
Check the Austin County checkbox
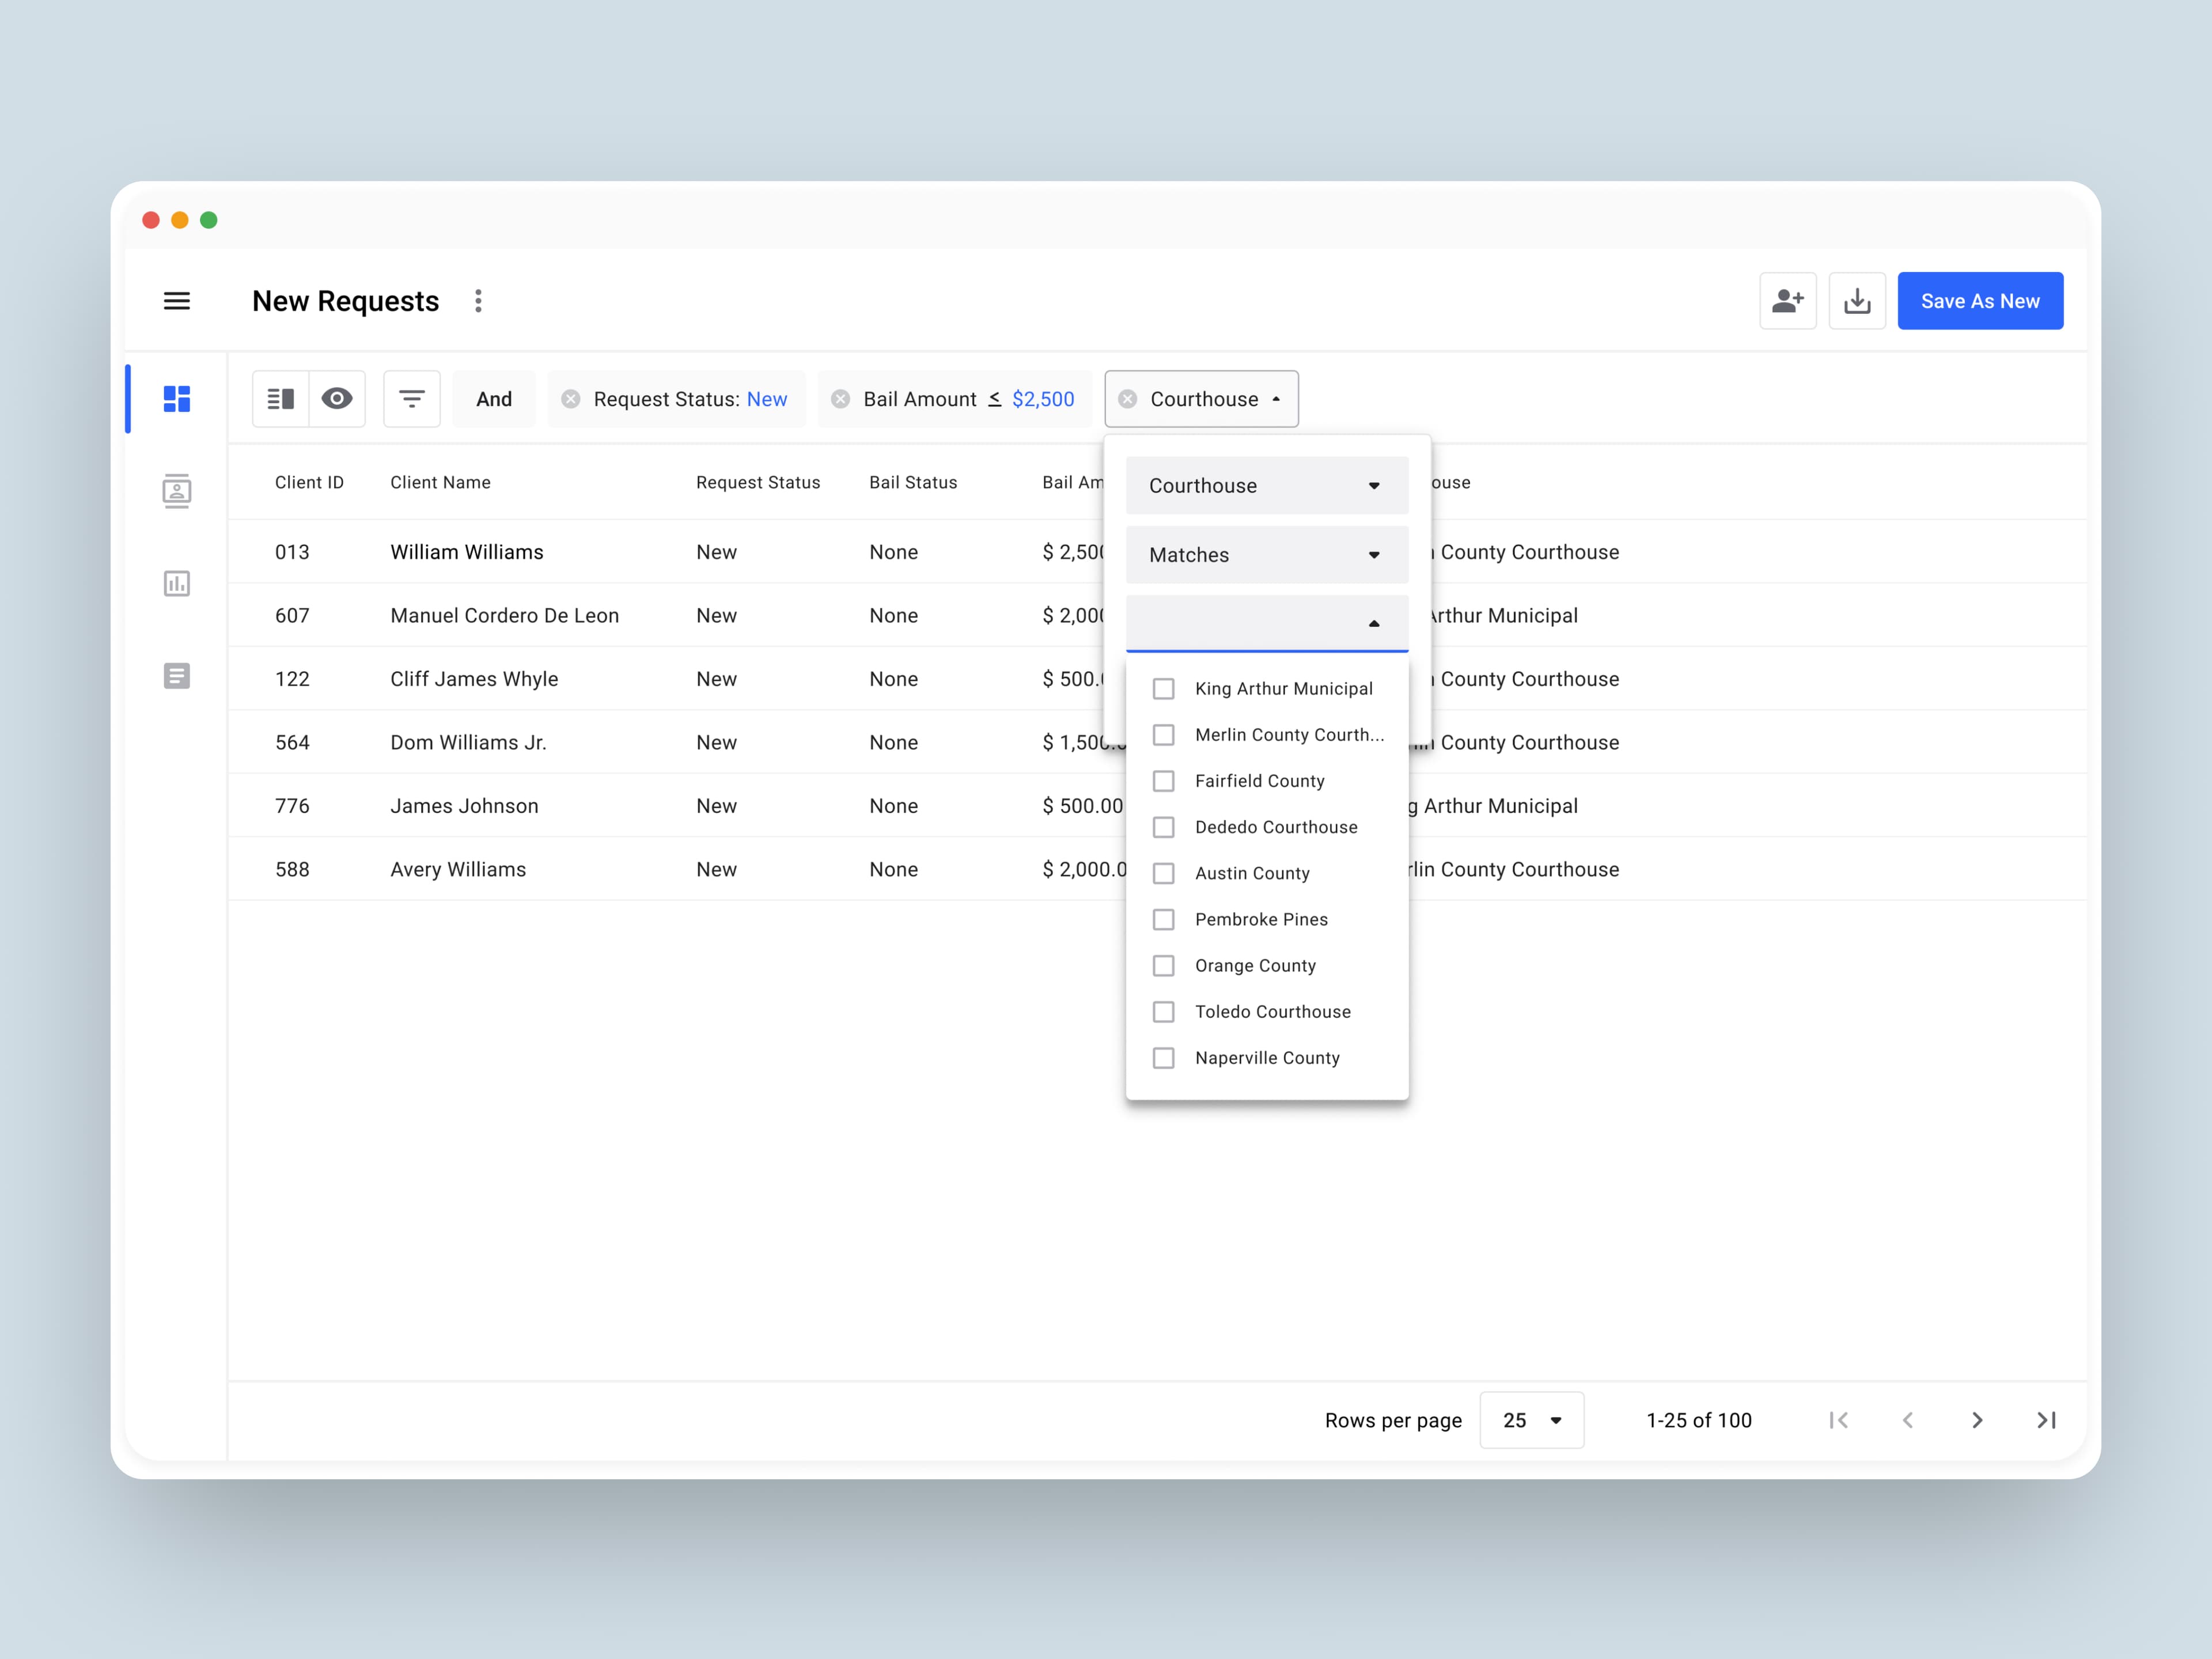click(1163, 873)
